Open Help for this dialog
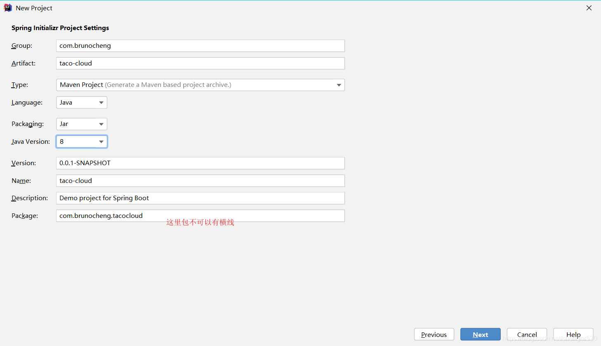This screenshot has height=346, width=601. [x=573, y=334]
